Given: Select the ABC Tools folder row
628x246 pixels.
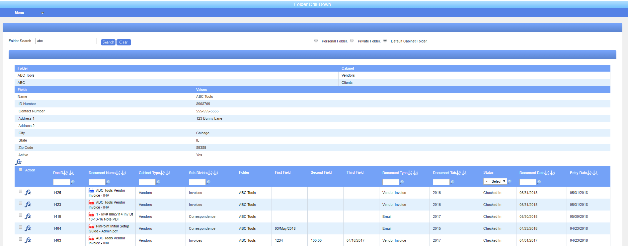Looking at the screenshot, I should pyautogui.click(x=312, y=75).
